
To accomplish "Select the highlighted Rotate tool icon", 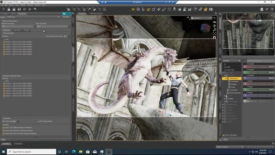I will pos(148,9).
